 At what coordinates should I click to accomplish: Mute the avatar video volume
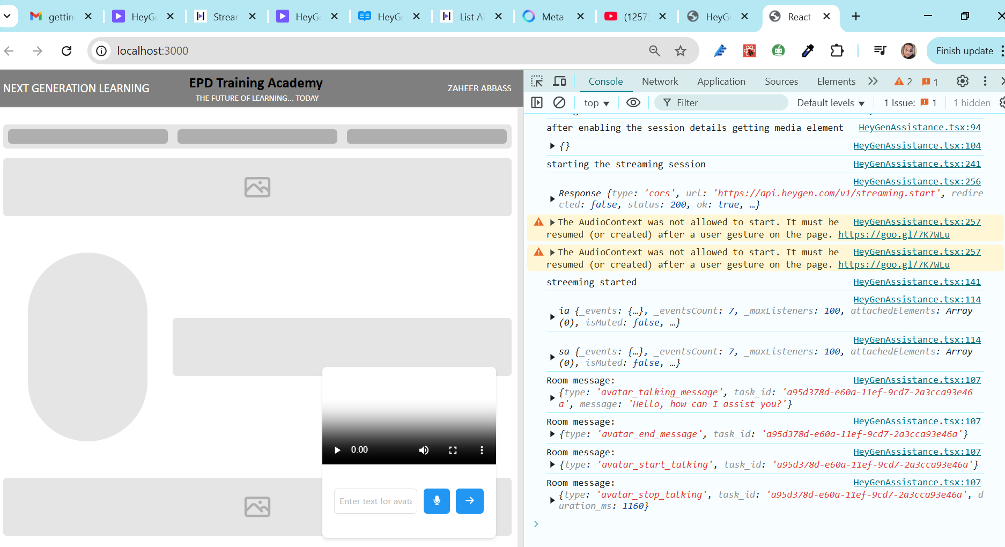pos(424,450)
